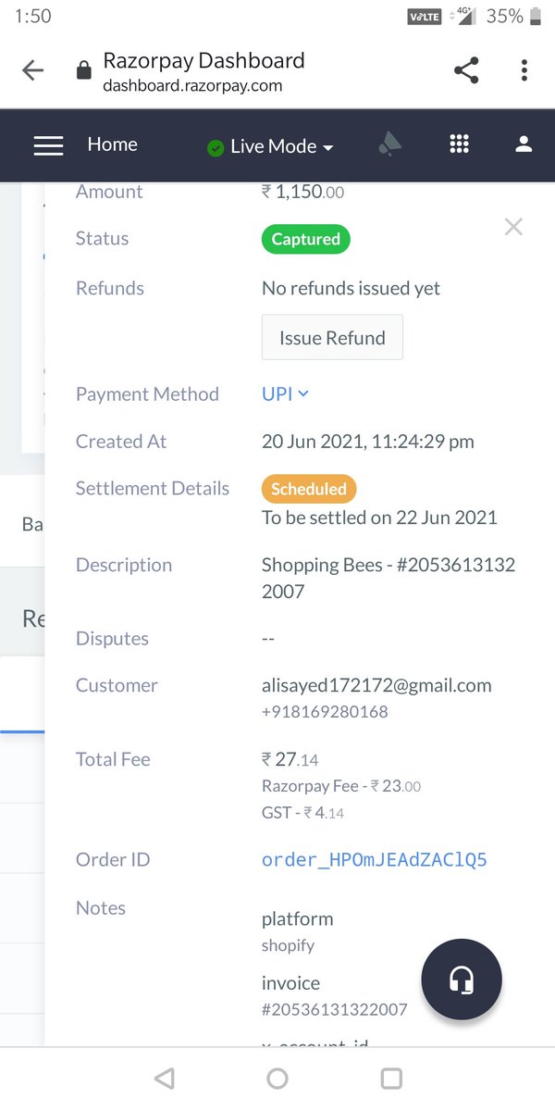Tap the Settlement Details label

(x=153, y=488)
